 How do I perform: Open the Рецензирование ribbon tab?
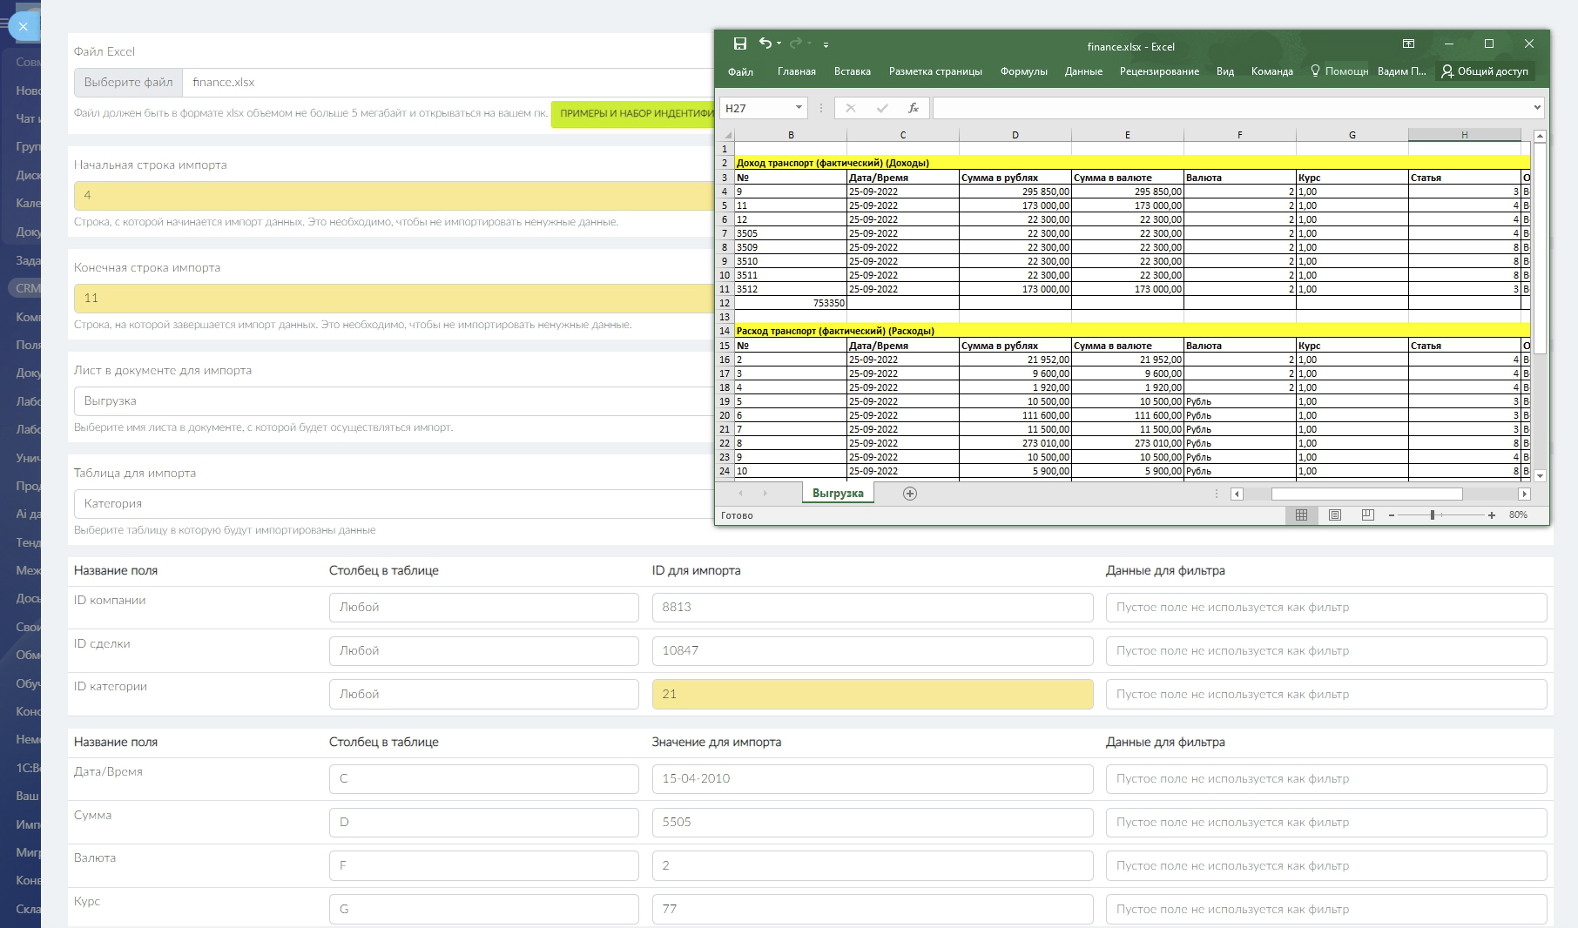click(x=1159, y=71)
